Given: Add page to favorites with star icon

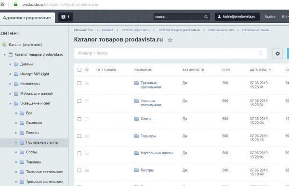Looking at the screenshot, I should (170, 40).
